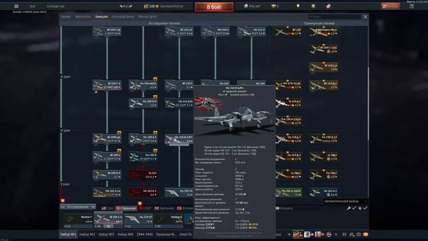This screenshot has width=428, height=241.
Task: Open the Автоматический выбор dropdown
Action: 345,202
